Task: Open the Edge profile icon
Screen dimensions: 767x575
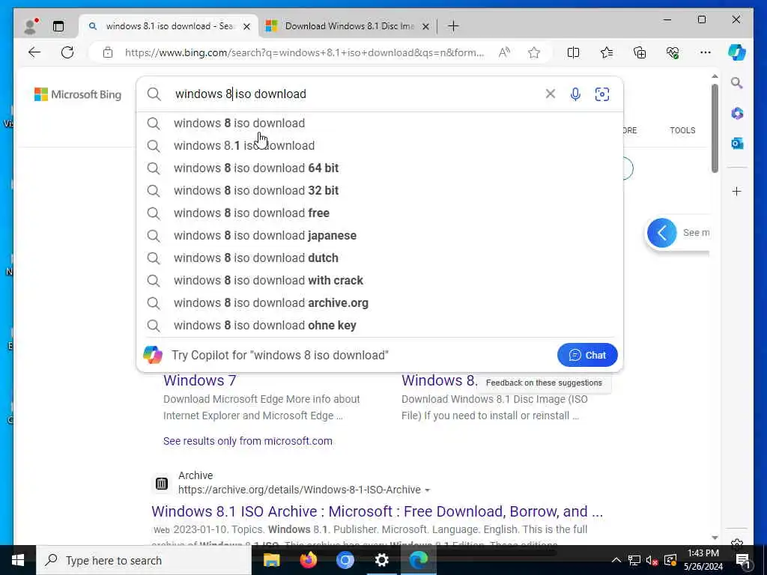Action: click(31, 26)
